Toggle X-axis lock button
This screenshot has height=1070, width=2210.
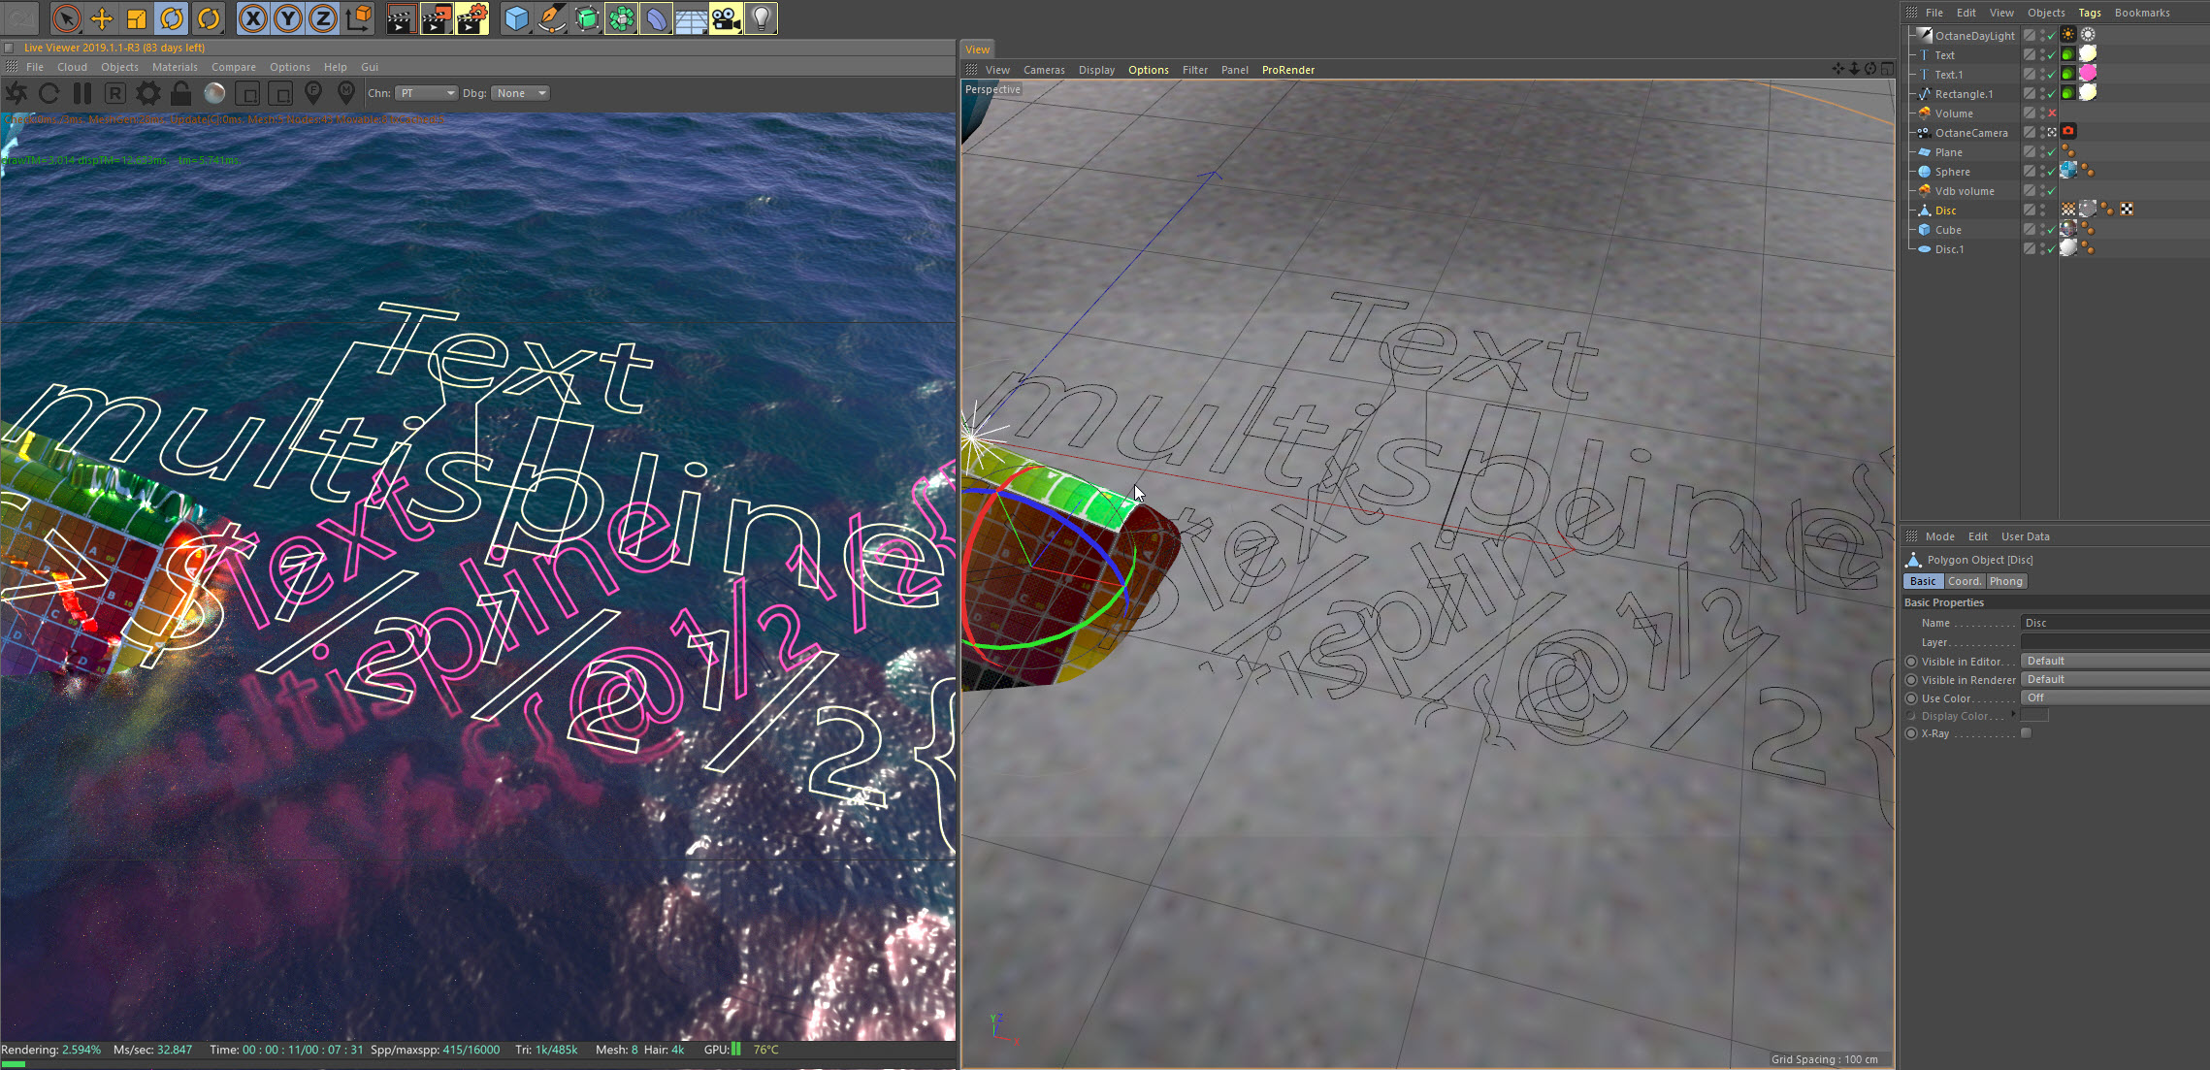tap(252, 18)
